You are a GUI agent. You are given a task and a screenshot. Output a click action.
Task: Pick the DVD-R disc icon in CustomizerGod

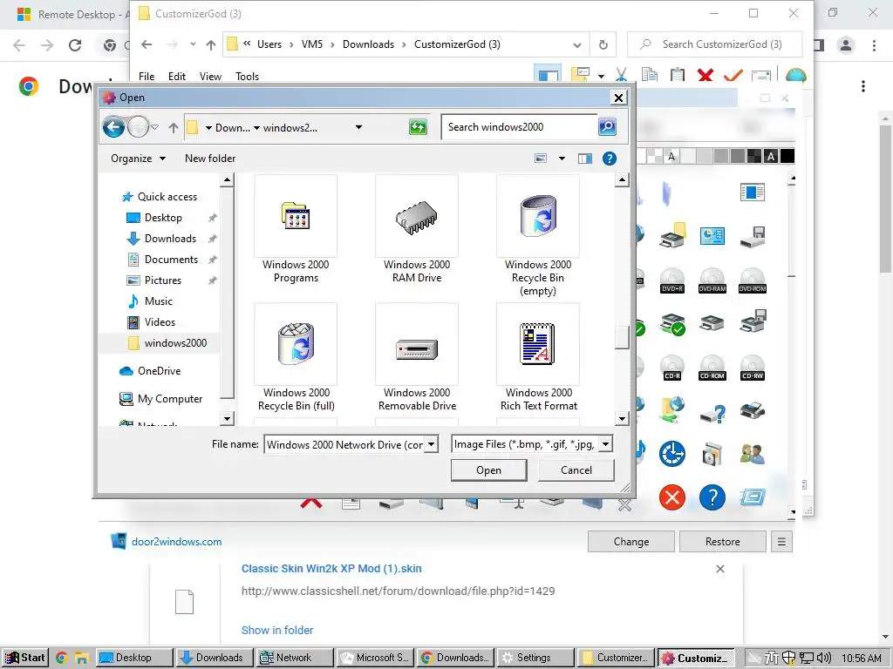(x=672, y=280)
